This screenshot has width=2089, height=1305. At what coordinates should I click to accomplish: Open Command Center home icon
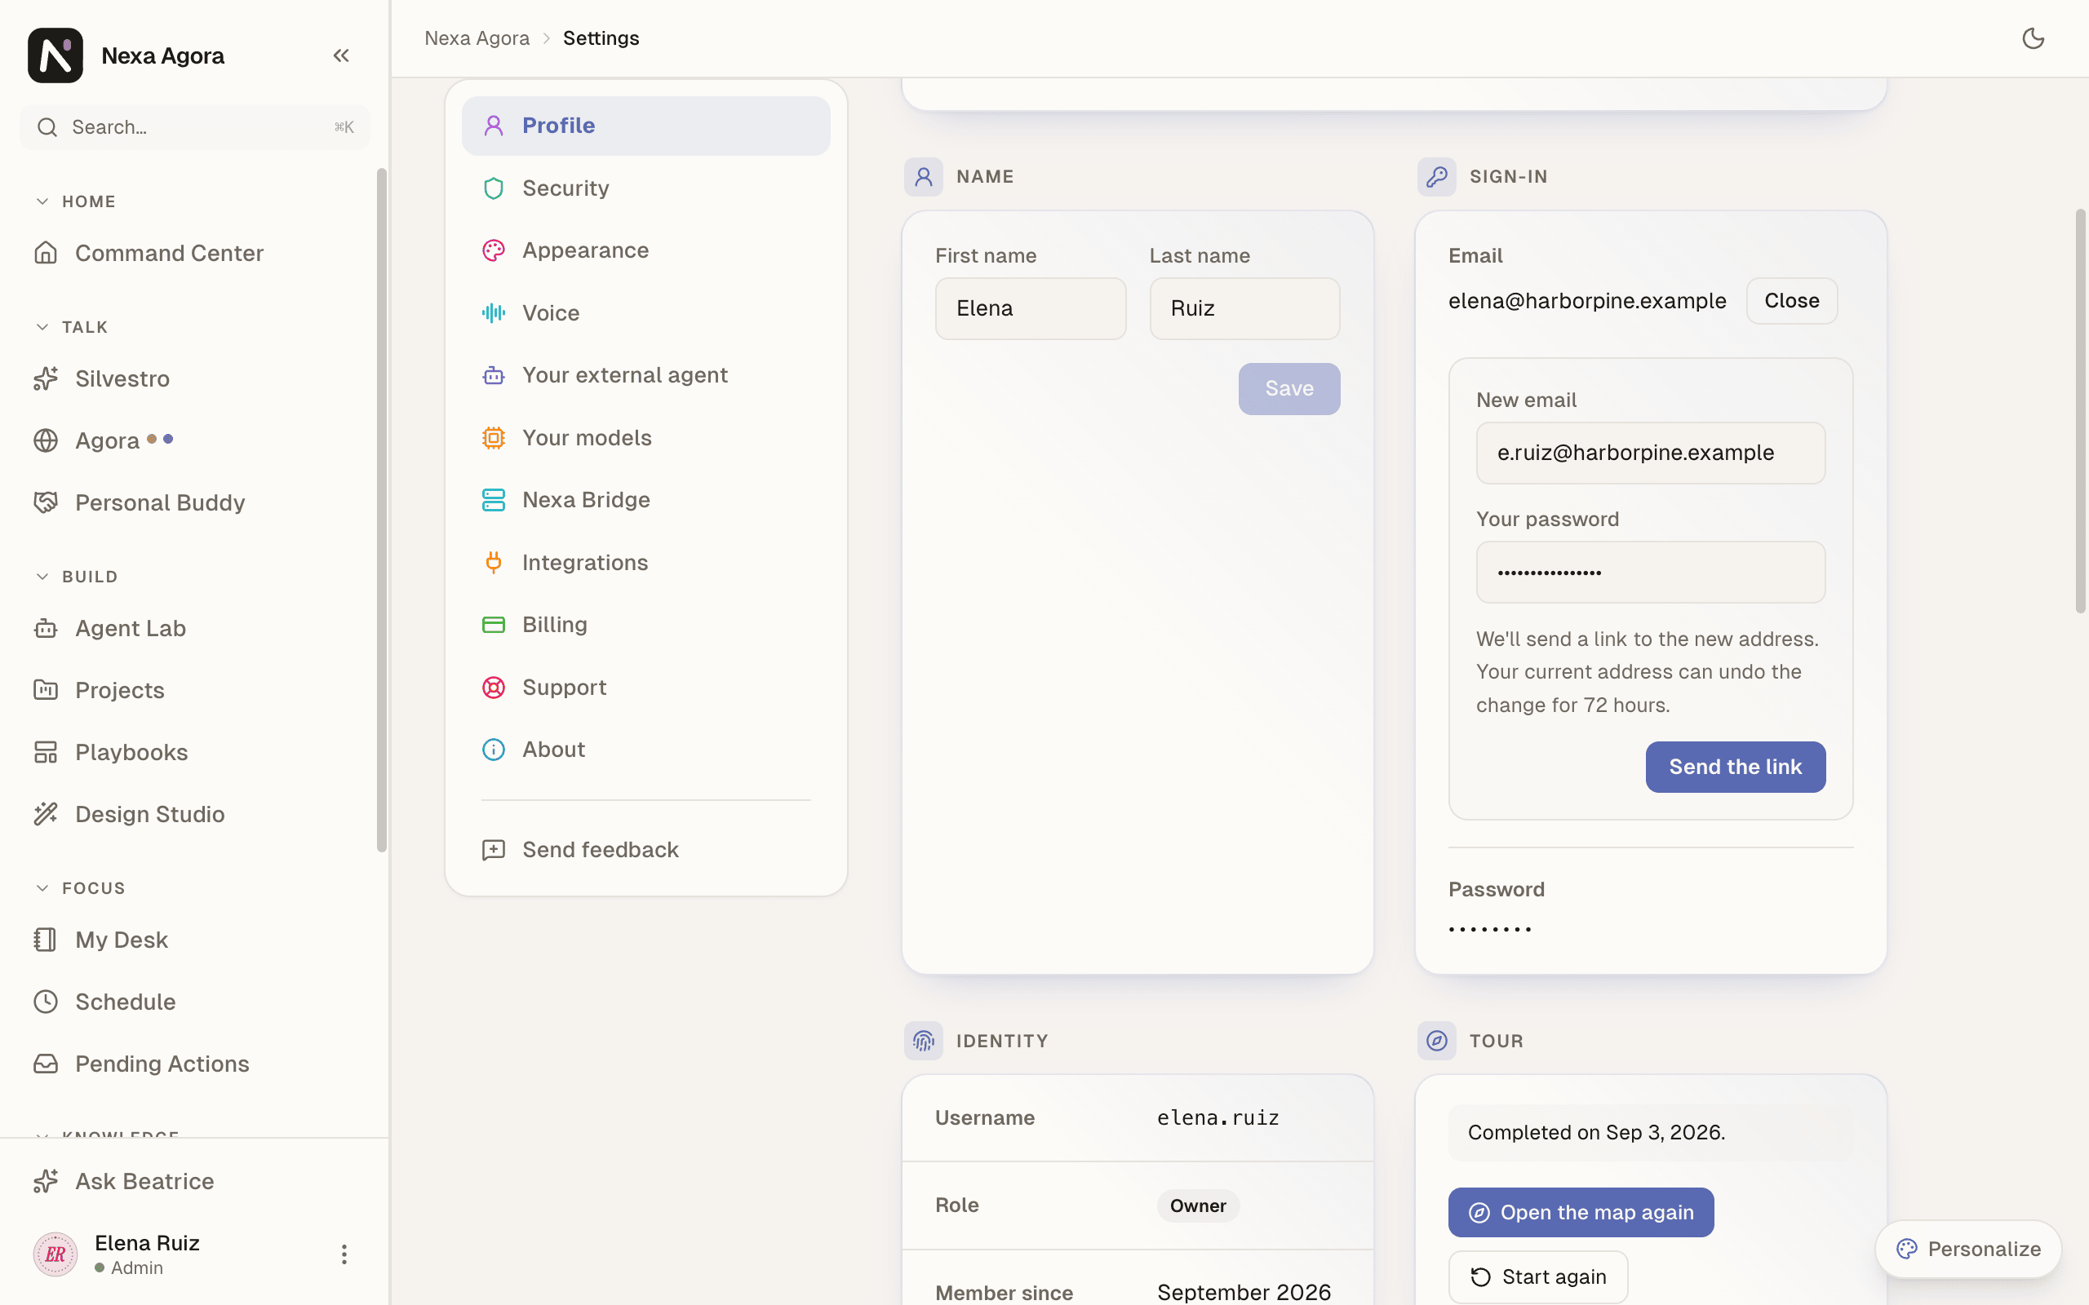tap(46, 253)
